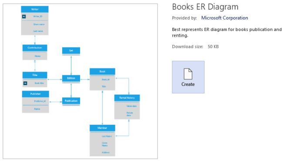Click the Create button
Screen dimensions: 283x161
pyautogui.click(x=188, y=77)
